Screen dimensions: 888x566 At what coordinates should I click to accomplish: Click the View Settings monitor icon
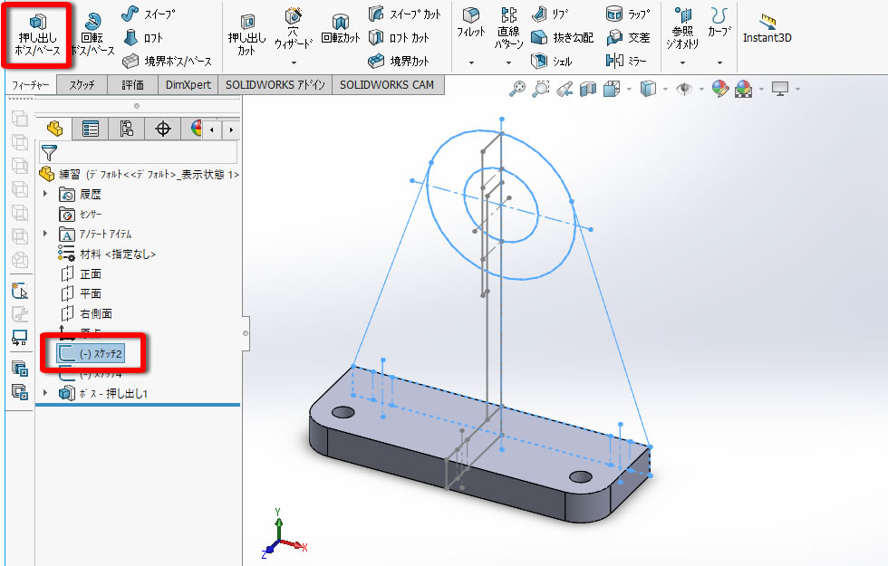tap(780, 89)
